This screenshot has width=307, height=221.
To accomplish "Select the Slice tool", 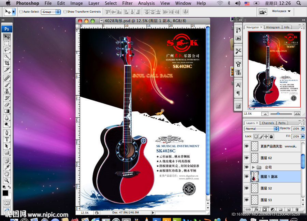I will pyautogui.click(x=7, y=70).
